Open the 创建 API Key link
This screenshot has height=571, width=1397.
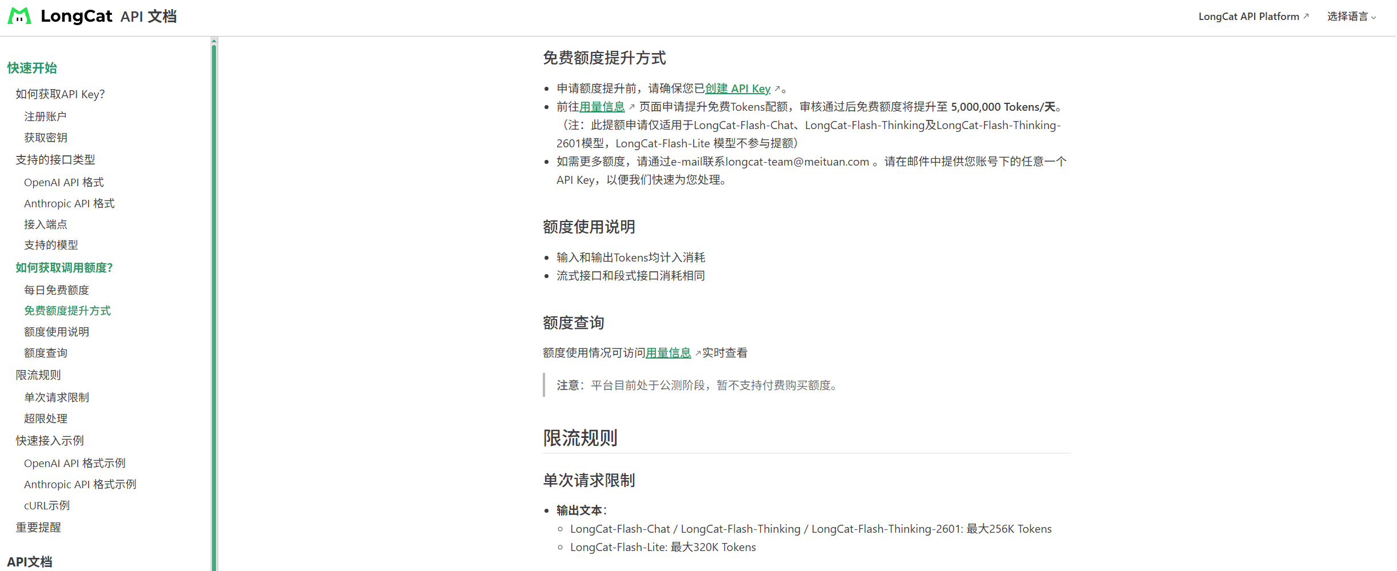738,89
